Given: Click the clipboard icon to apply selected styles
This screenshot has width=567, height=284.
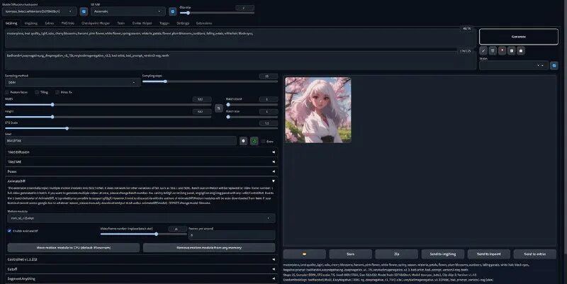Looking at the screenshot, I should point(512,51).
